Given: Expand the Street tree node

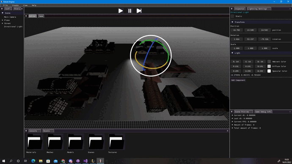Looking at the screenshot, I should [3, 23].
